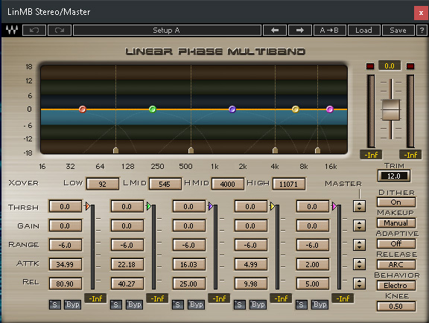Image resolution: width=429 pixels, height=323 pixels.
Task: Click the output gain 0.0 readout
Action: [390, 66]
